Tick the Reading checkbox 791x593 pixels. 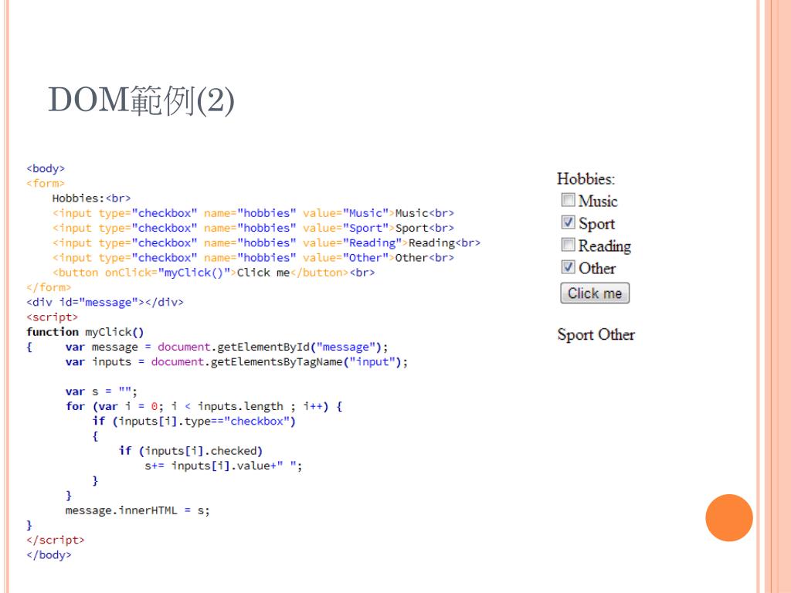point(568,245)
